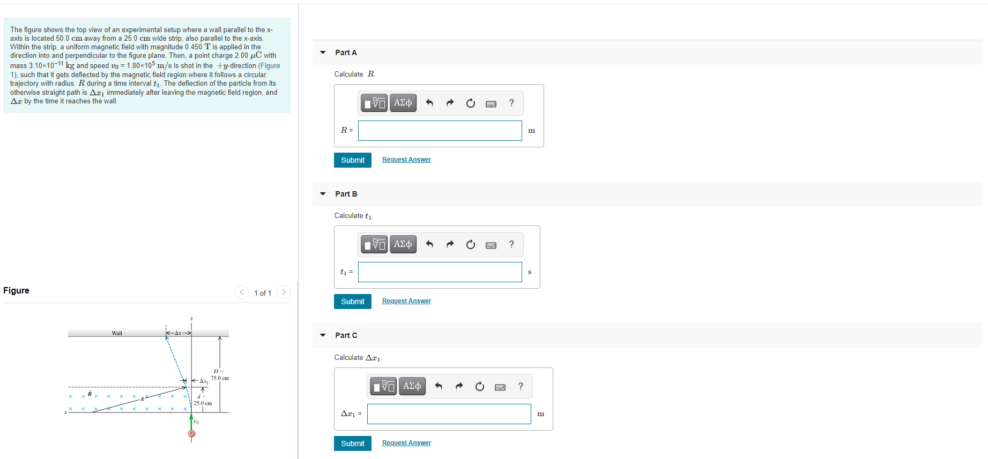
Task: Undo last edit in Part C toolbar
Action: pyautogui.click(x=439, y=386)
